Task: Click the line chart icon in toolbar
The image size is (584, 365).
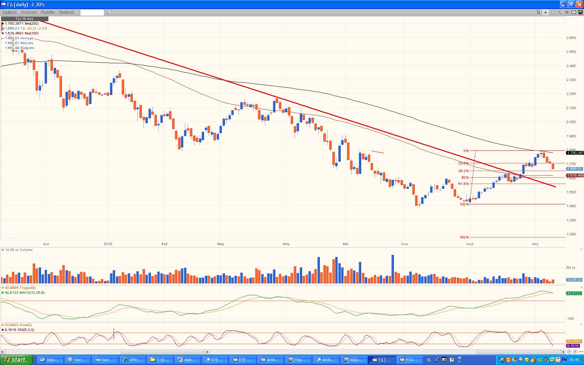Action: point(573,12)
